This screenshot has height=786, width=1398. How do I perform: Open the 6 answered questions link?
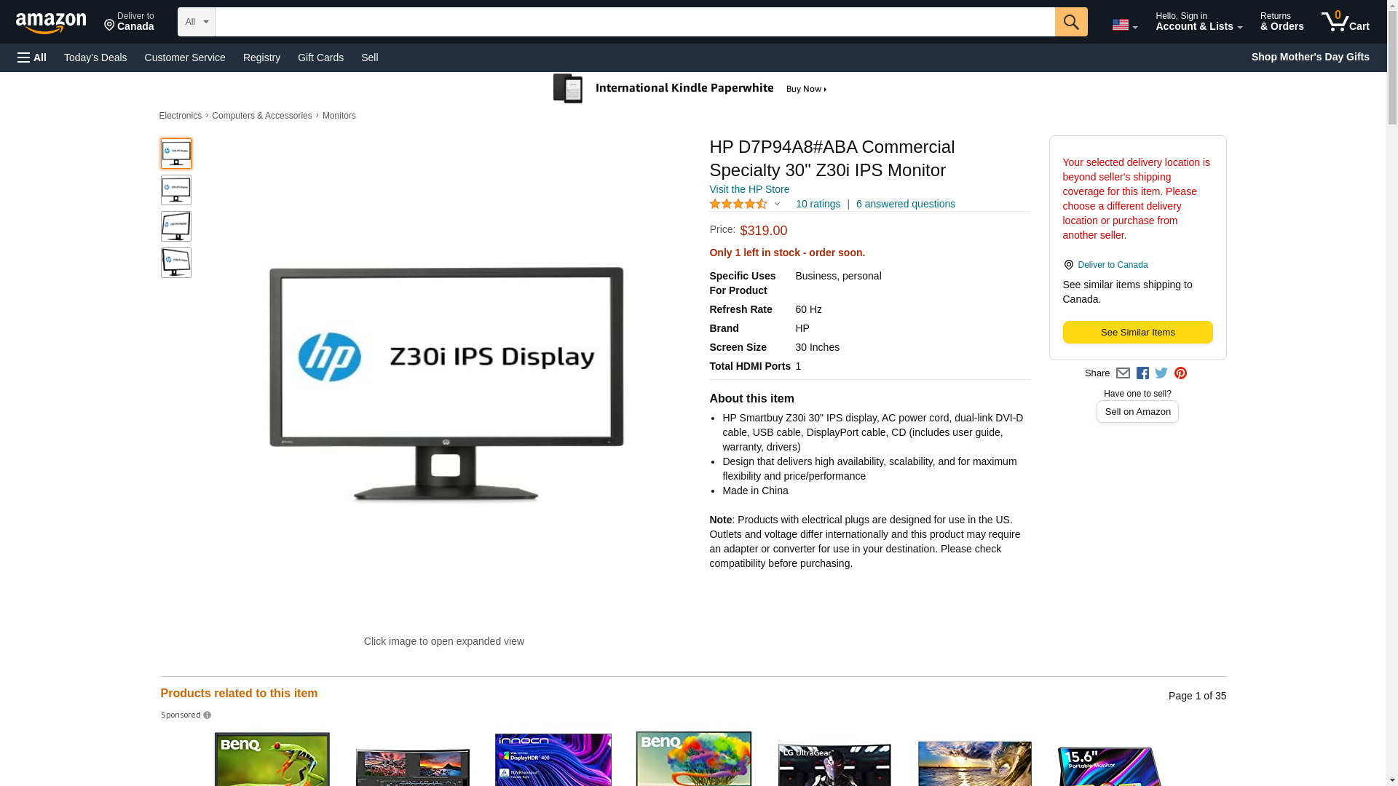pyautogui.click(x=905, y=204)
